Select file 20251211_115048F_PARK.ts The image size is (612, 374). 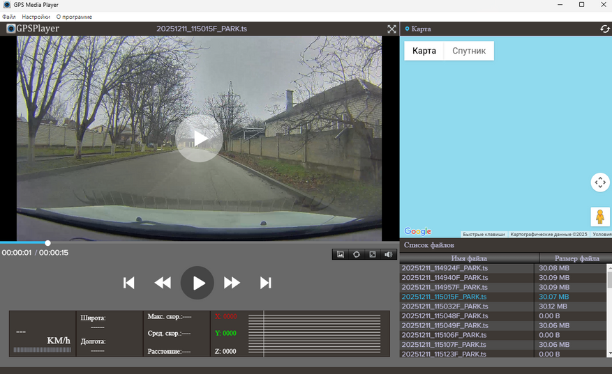click(445, 316)
